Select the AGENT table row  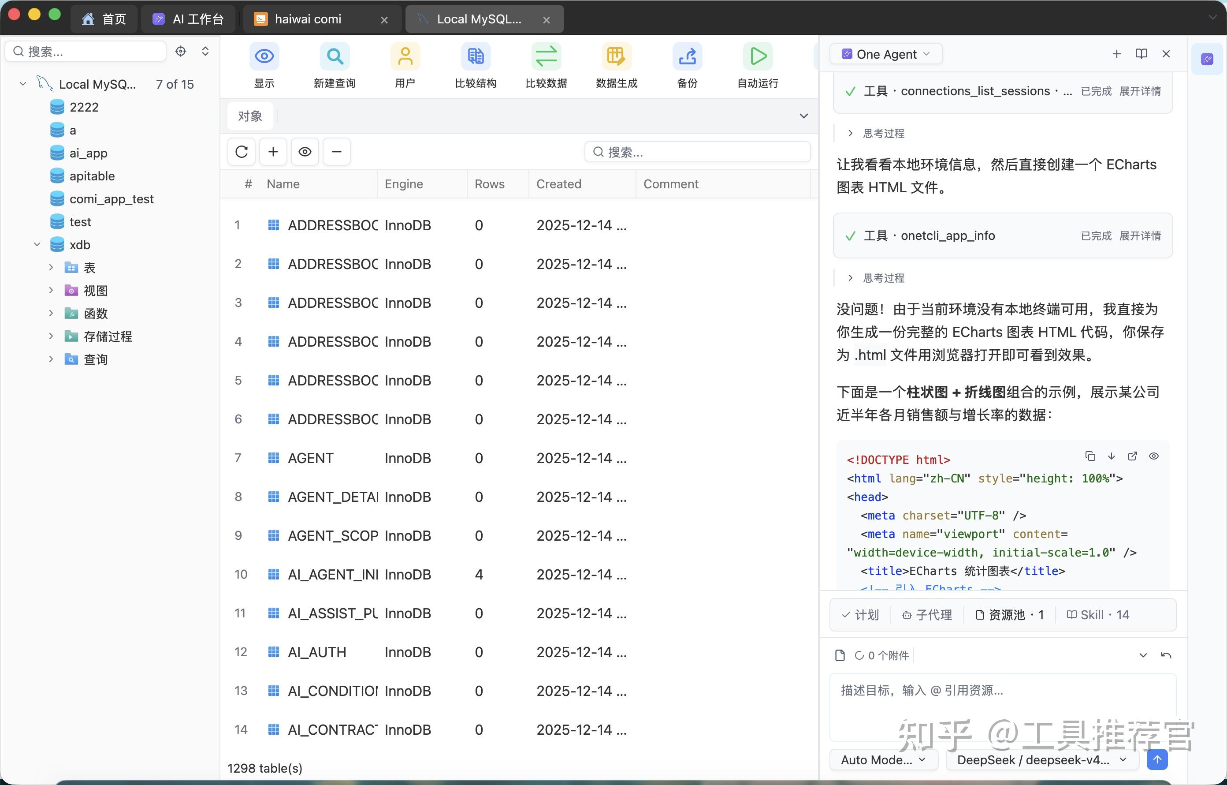(519, 458)
